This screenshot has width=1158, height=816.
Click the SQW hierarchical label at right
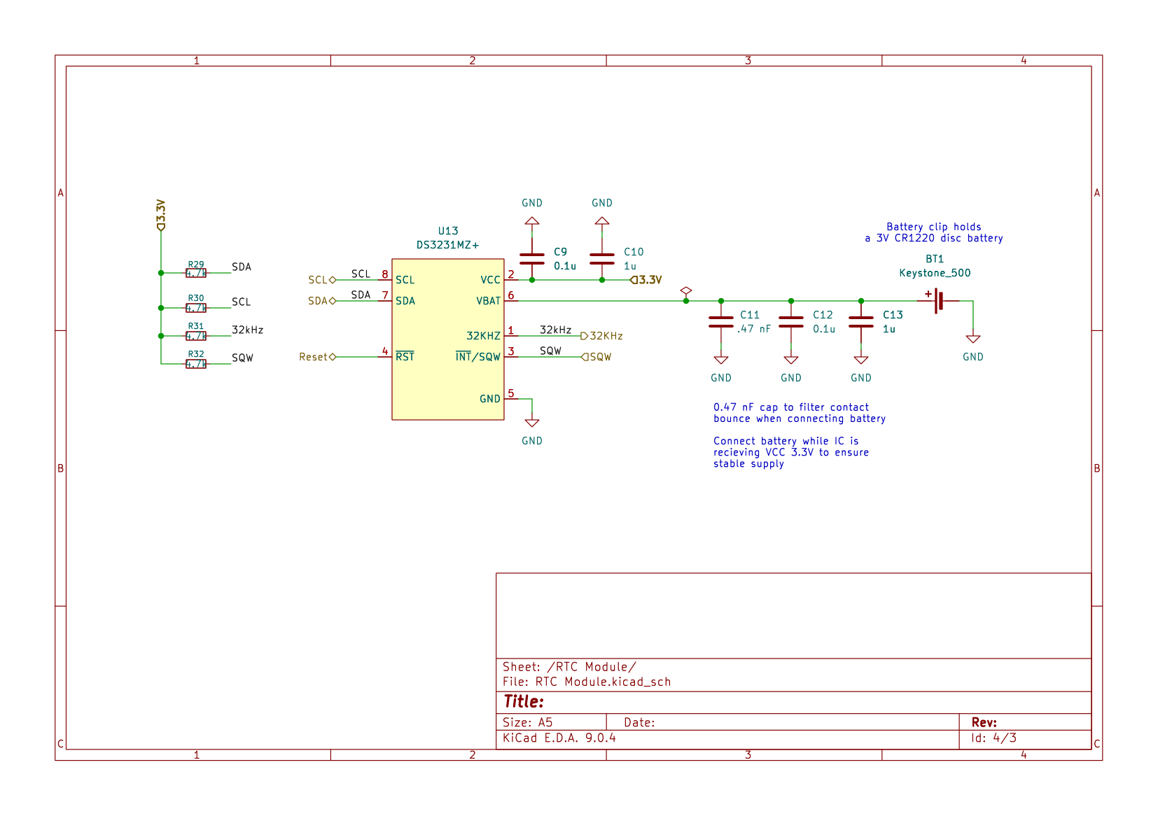coord(597,357)
